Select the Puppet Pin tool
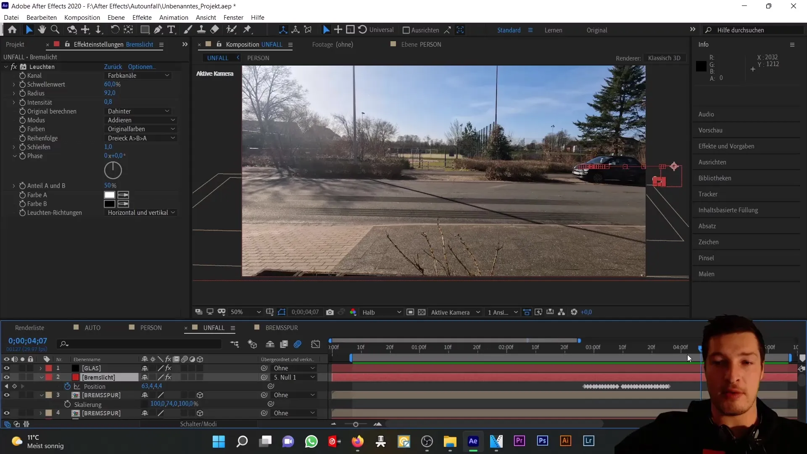The height and width of the screenshot is (454, 807). (248, 30)
